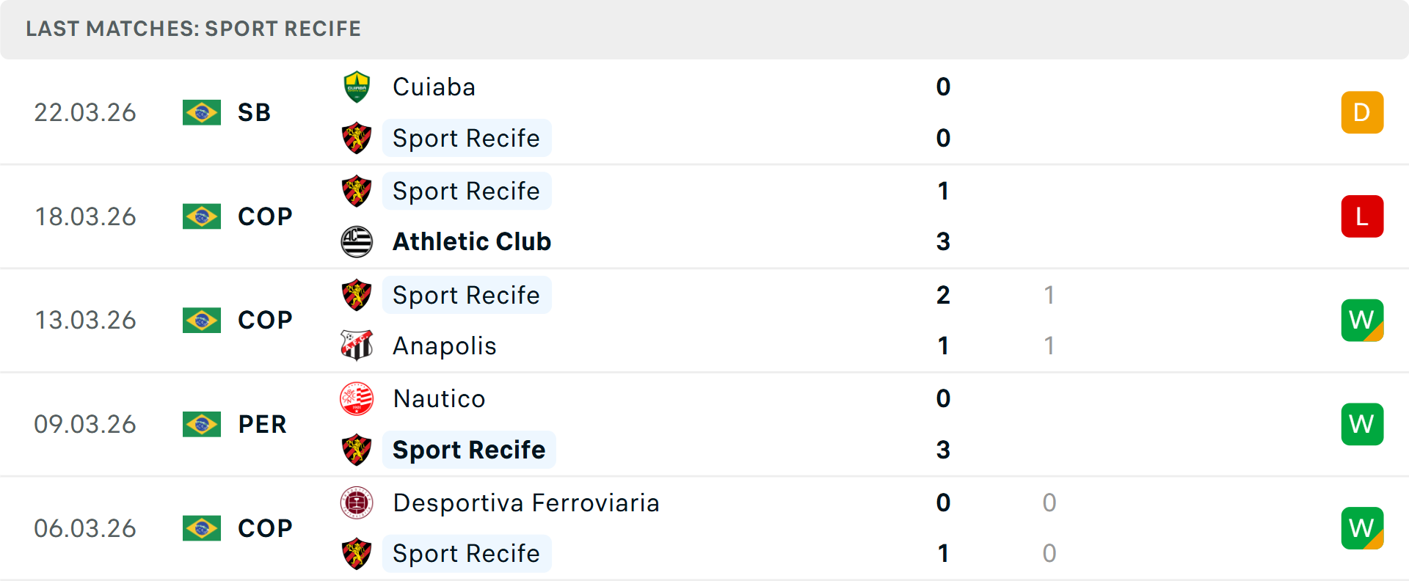Click the Brazil flag next to SB
Screen dimensions: 1409x581
(x=202, y=113)
